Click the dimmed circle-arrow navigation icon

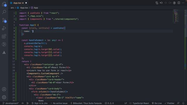170,3
